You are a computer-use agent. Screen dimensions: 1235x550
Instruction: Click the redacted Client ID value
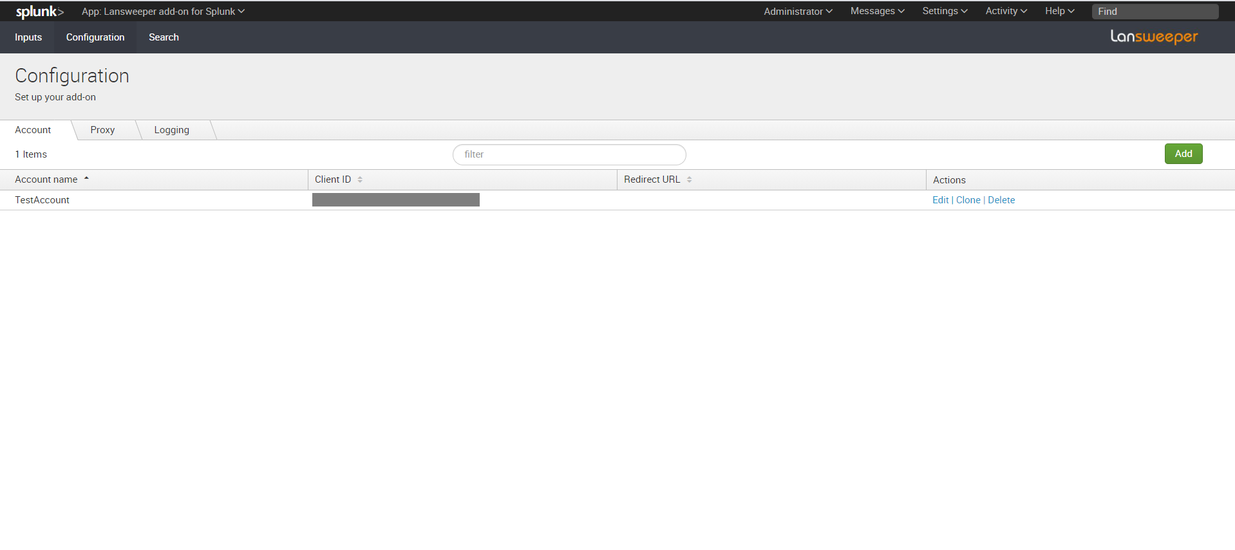(396, 200)
